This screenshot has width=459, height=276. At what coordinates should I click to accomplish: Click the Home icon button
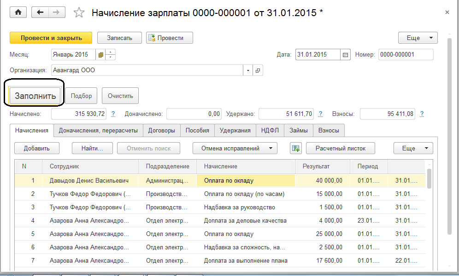click(x=18, y=12)
